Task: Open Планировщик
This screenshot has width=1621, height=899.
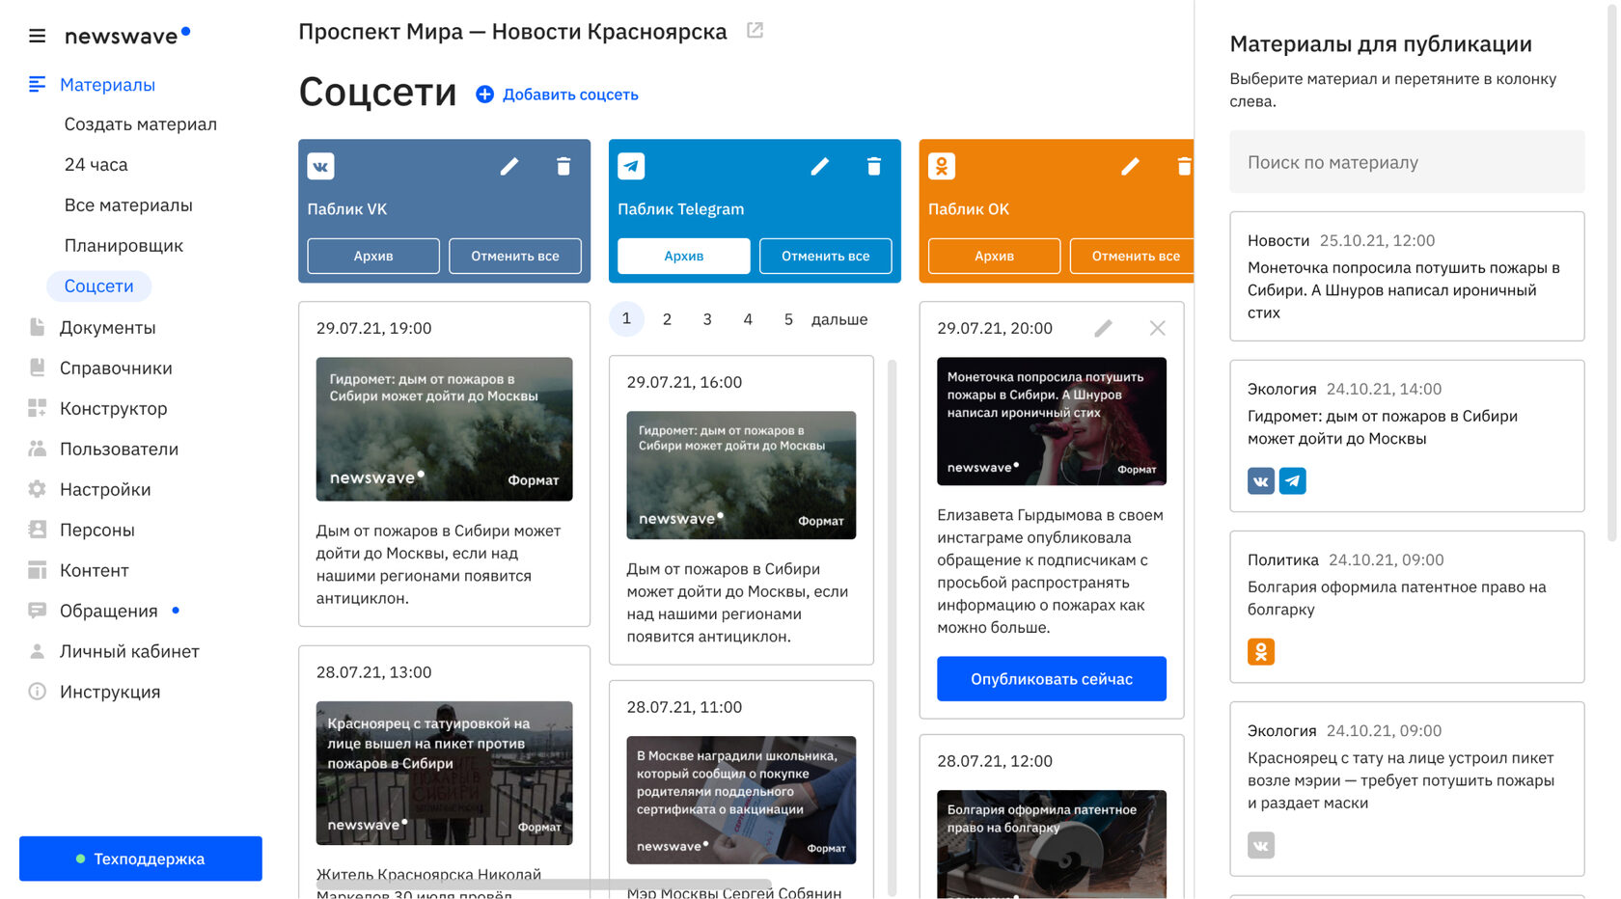Action: click(124, 246)
